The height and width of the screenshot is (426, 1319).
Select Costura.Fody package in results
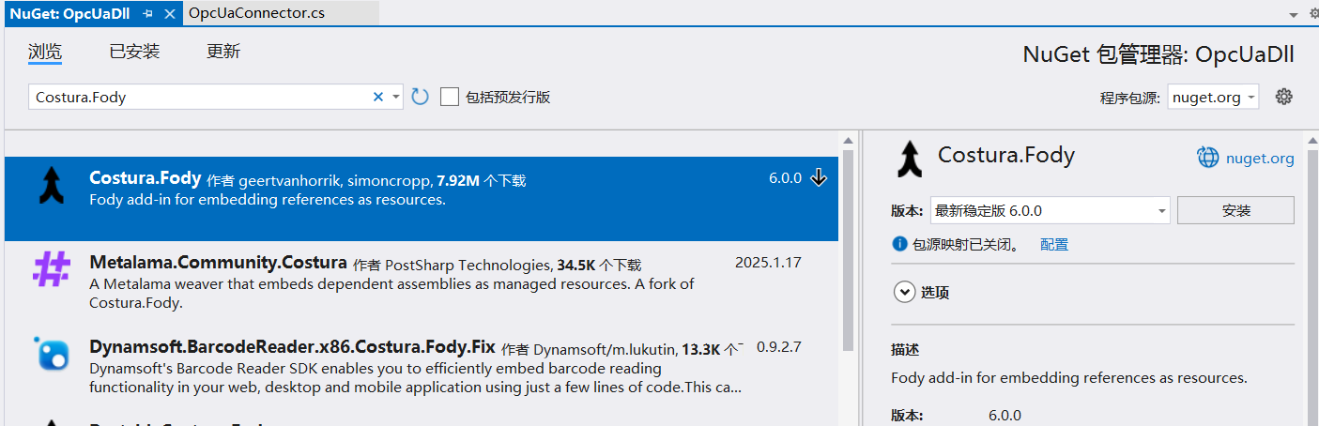(x=422, y=199)
